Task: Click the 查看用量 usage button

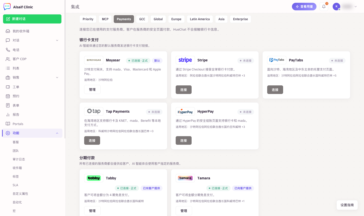Action: (x=304, y=7)
